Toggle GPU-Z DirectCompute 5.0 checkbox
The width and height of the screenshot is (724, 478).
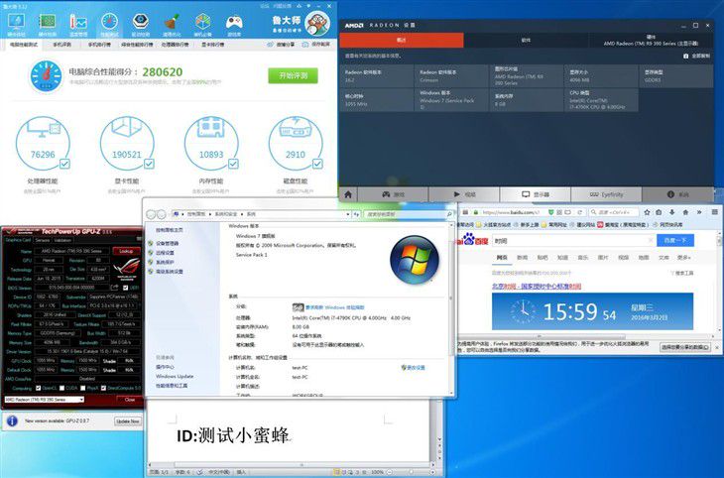point(103,388)
